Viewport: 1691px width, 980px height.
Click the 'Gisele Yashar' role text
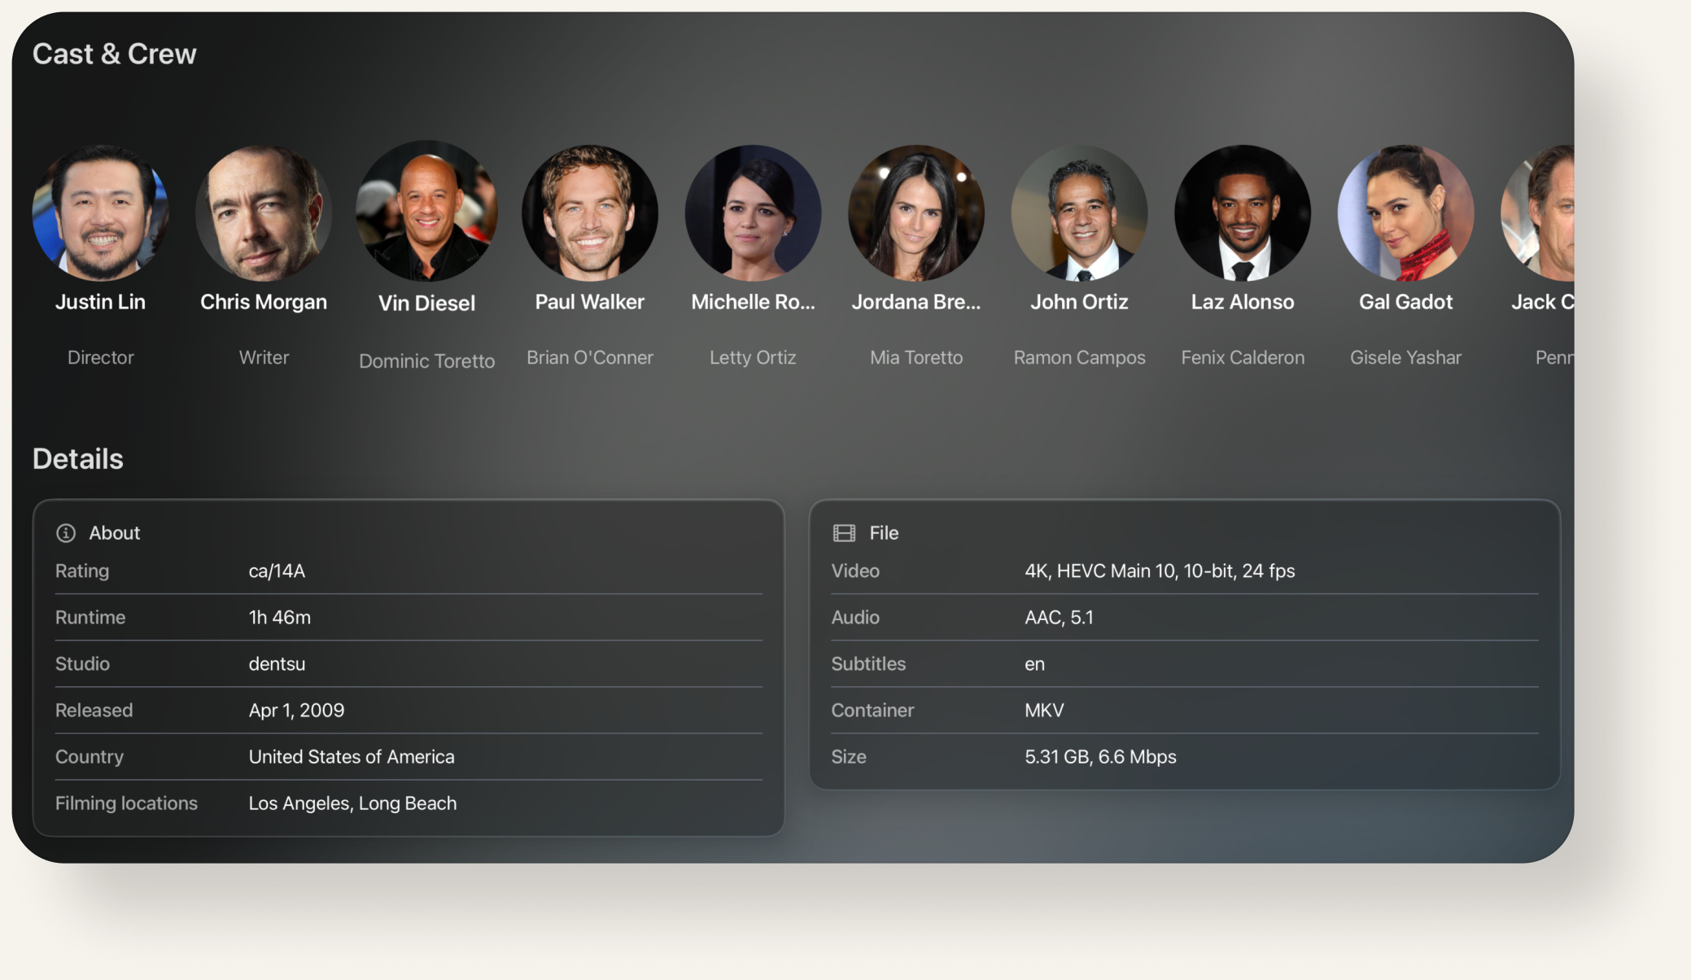1406,357
